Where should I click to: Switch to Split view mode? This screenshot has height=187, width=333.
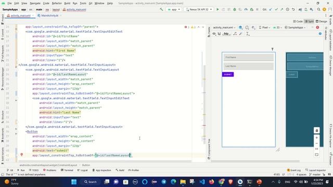[309, 21]
